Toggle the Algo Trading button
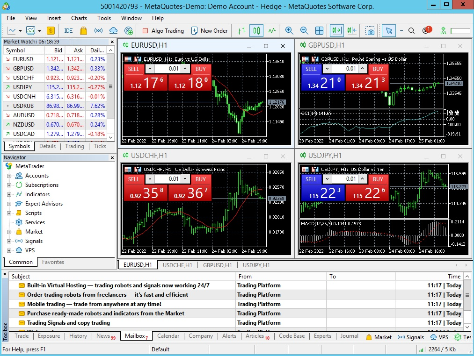 [163, 30]
